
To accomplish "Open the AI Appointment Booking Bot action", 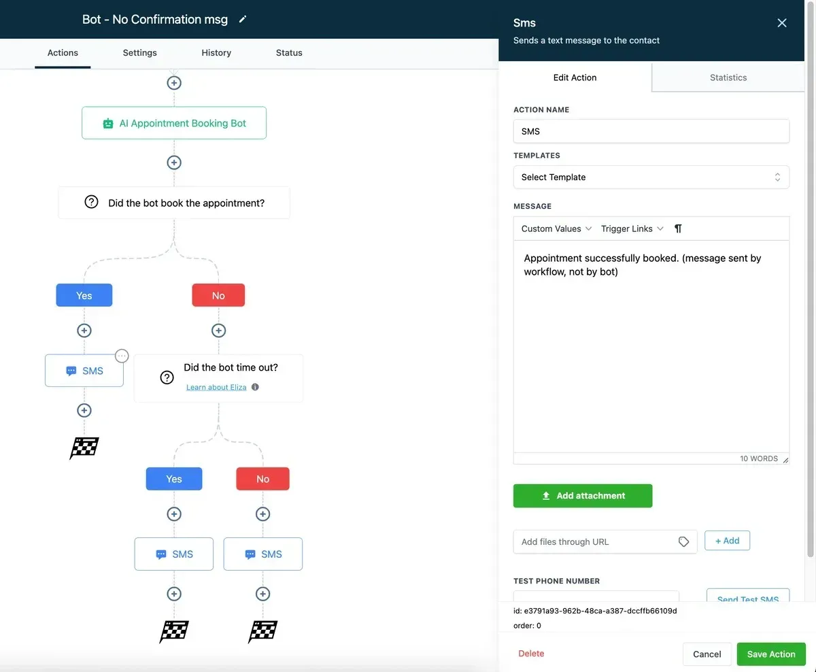I will (174, 123).
